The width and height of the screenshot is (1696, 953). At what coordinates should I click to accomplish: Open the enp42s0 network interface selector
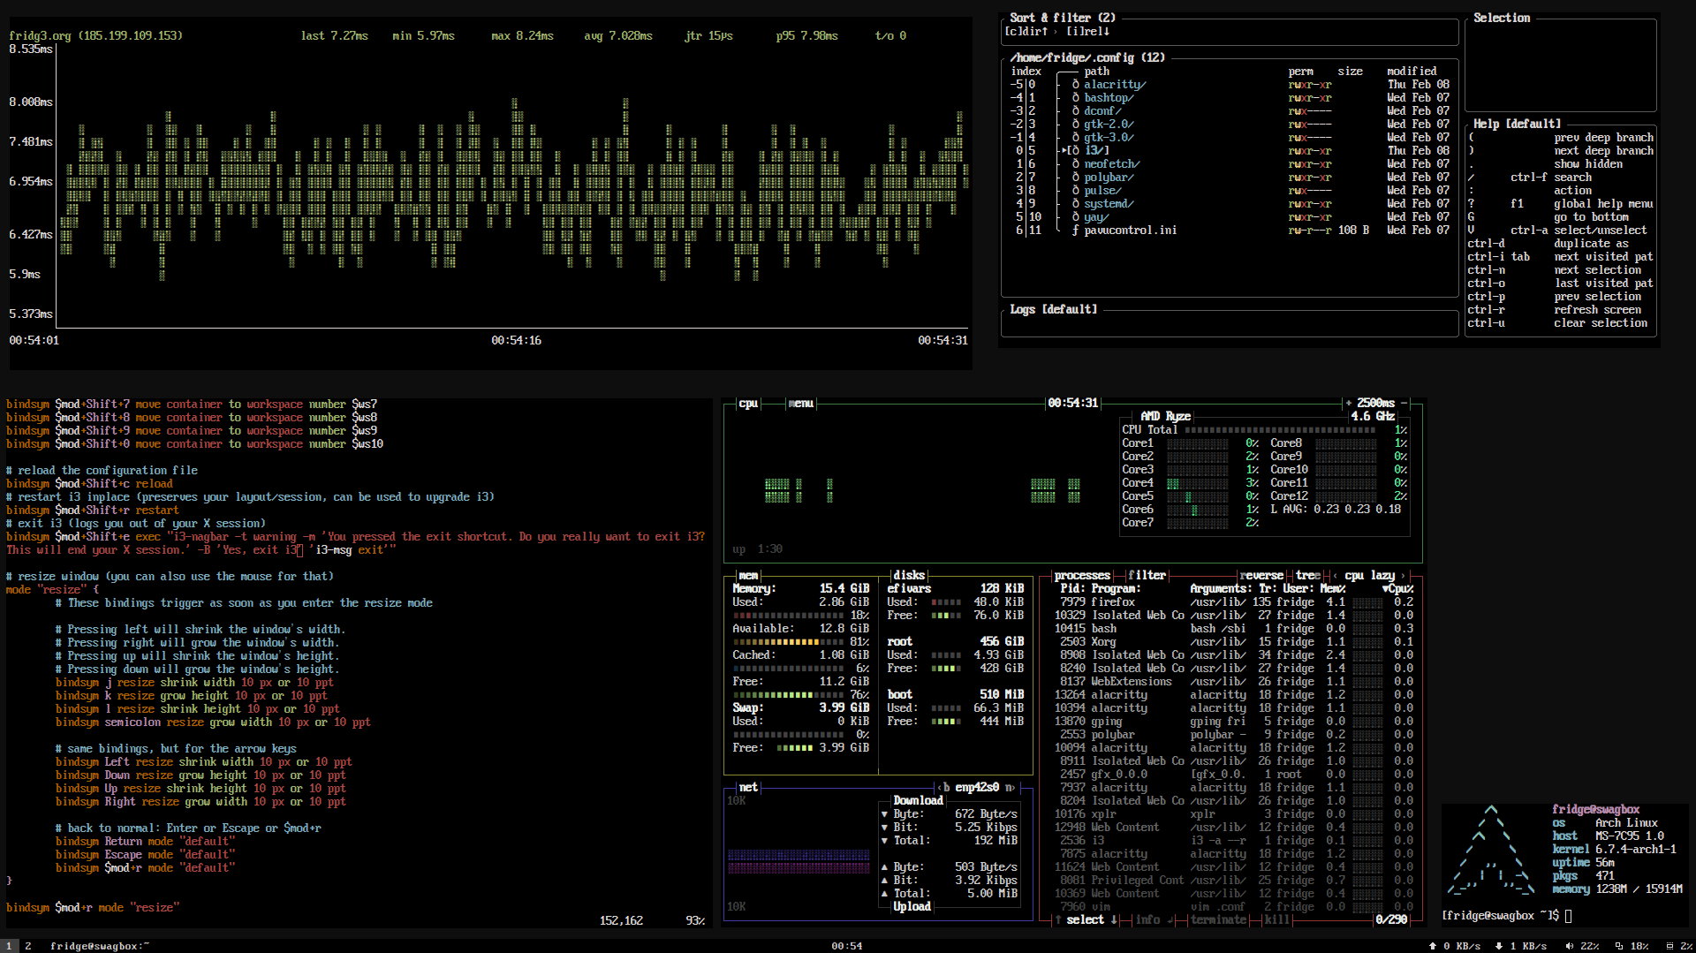click(x=977, y=787)
